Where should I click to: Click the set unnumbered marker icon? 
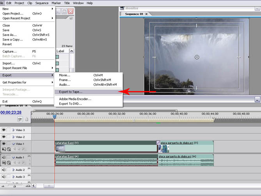pos(27,119)
